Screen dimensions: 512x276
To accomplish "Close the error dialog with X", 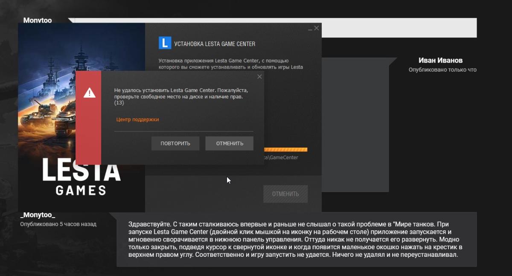I will [259, 77].
